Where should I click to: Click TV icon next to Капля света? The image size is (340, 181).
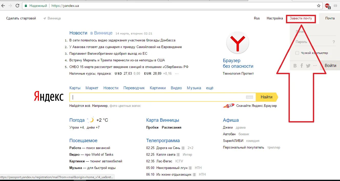point(178,155)
